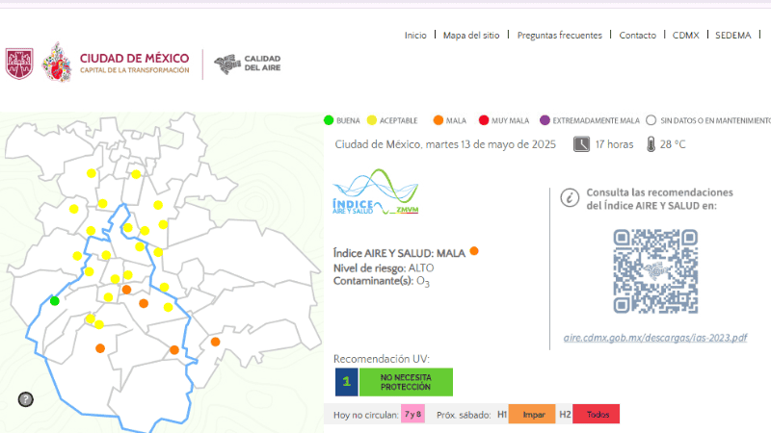This screenshot has height=433, width=771.
Task: Open the ias-2023.pdf download link
Action: pos(654,339)
